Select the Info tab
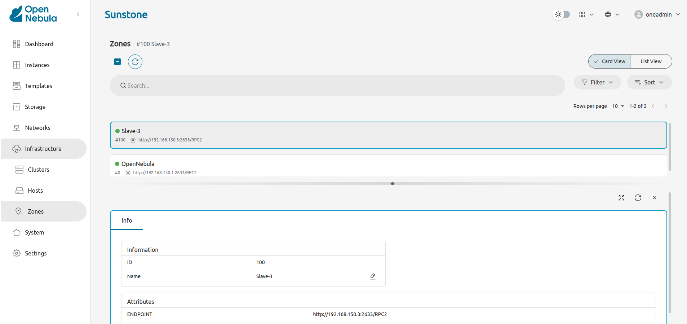687x324 pixels. pos(127,220)
